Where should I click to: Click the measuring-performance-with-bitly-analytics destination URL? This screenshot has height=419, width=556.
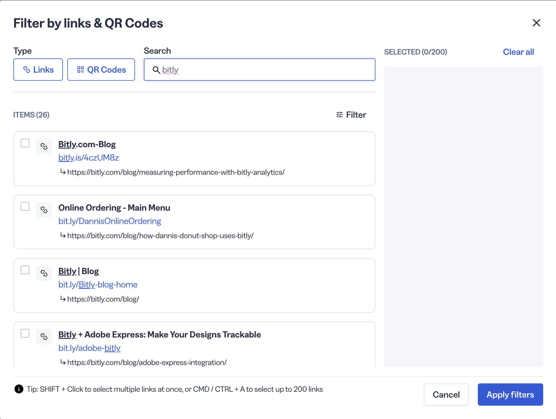[x=176, y=172]
